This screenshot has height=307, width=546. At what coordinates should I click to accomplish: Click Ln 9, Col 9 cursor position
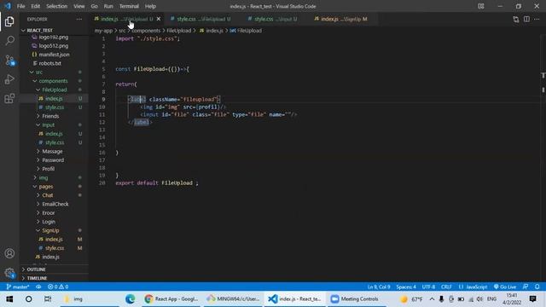point(379,287)
